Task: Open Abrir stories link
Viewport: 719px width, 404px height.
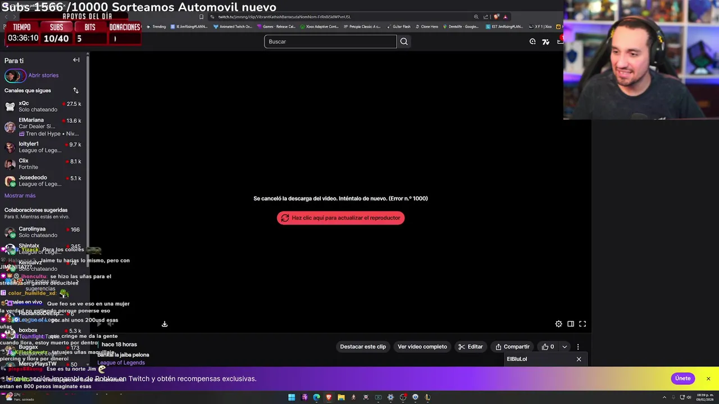Action: pos(43,75)
